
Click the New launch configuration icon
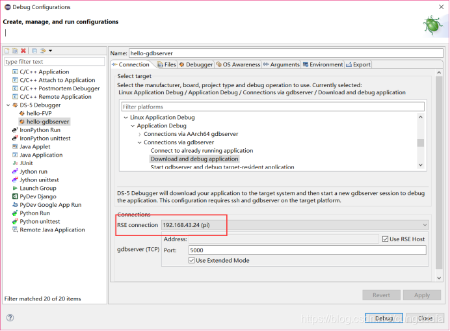coord(7,51)
